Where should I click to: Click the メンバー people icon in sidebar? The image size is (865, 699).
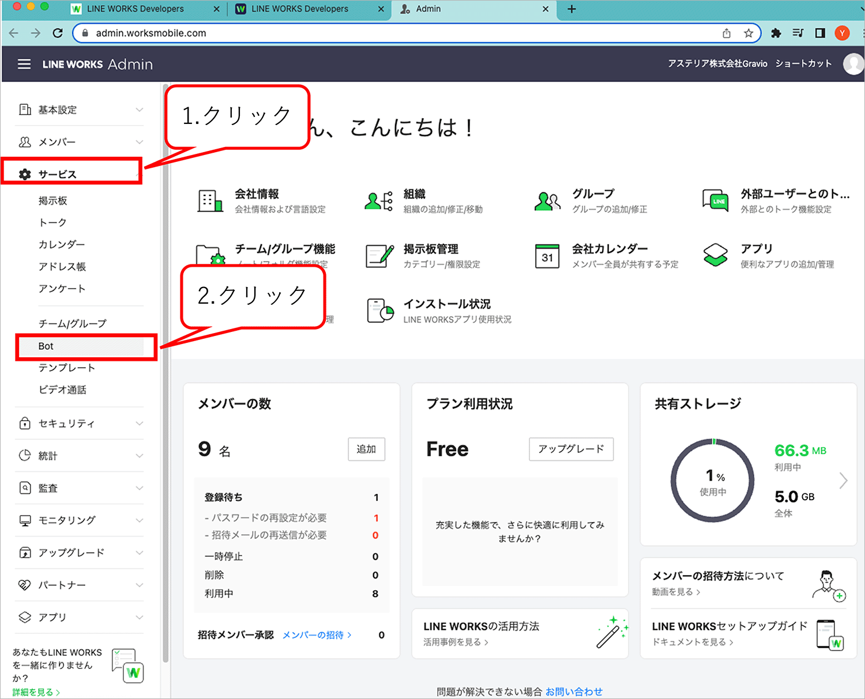pyautogui.click(x=25, y=142)
